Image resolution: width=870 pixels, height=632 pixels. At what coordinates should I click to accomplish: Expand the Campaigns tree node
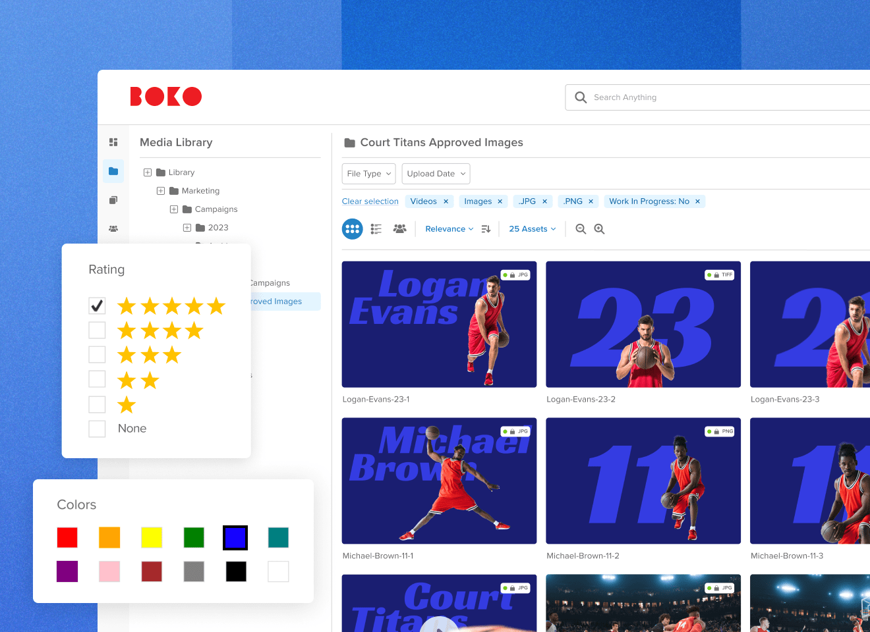click(x=174, y=209)
